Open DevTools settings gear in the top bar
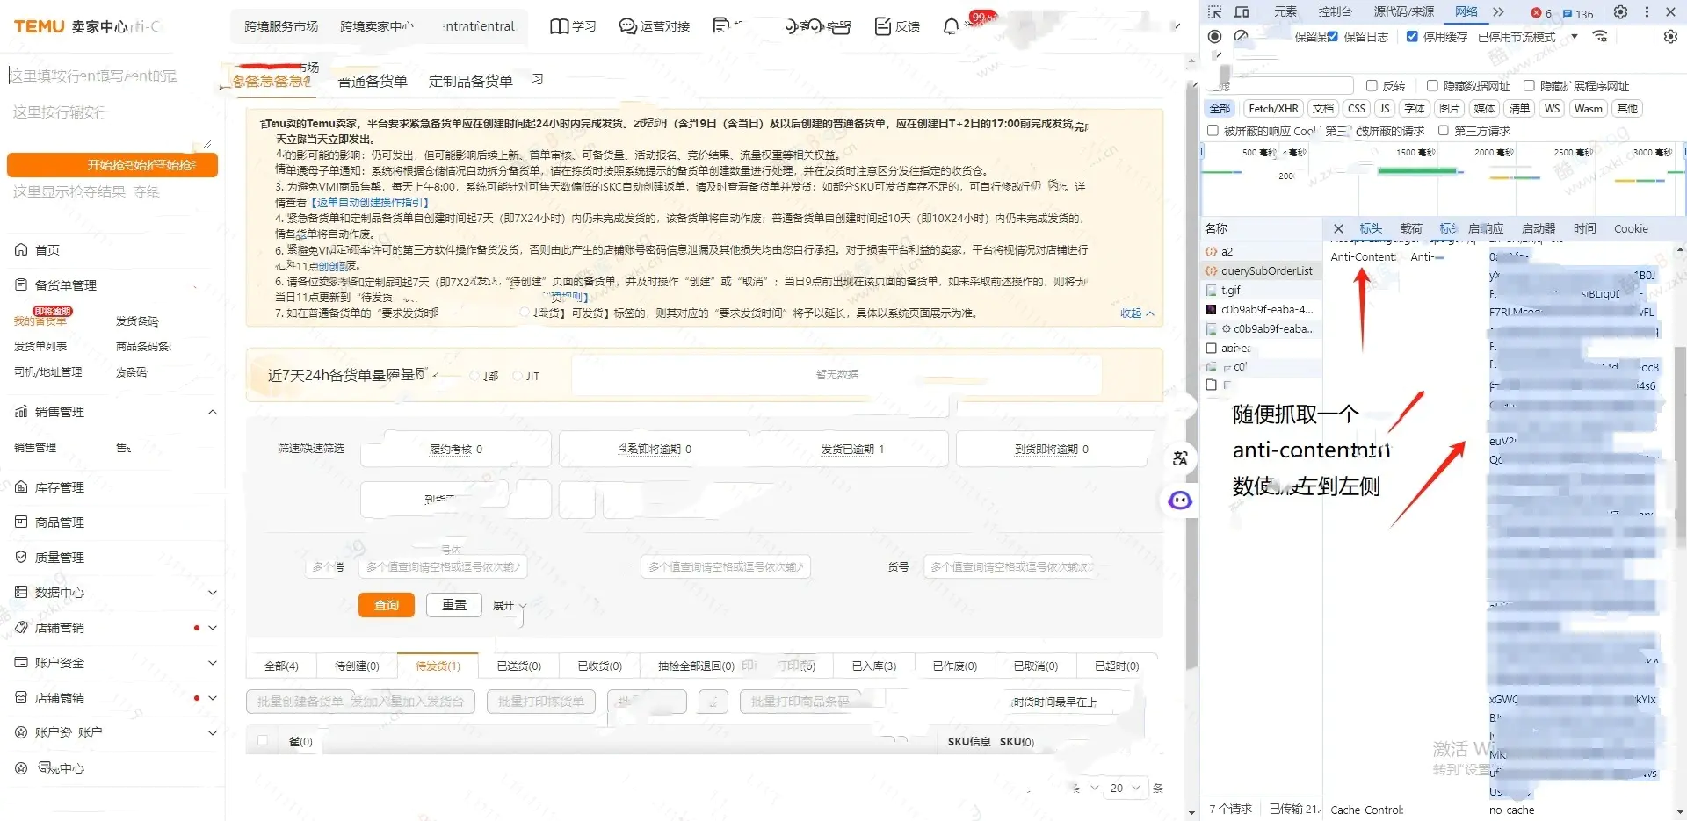1687x821 pixels. pyautogui.click(x=1620, y=12)
